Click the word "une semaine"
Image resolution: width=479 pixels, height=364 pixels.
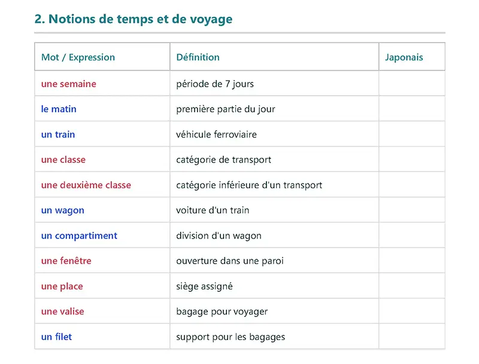pos(68,84)
